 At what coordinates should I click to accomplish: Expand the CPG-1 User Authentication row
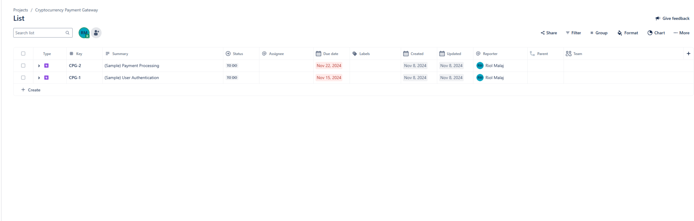click(x=39, y=77)
